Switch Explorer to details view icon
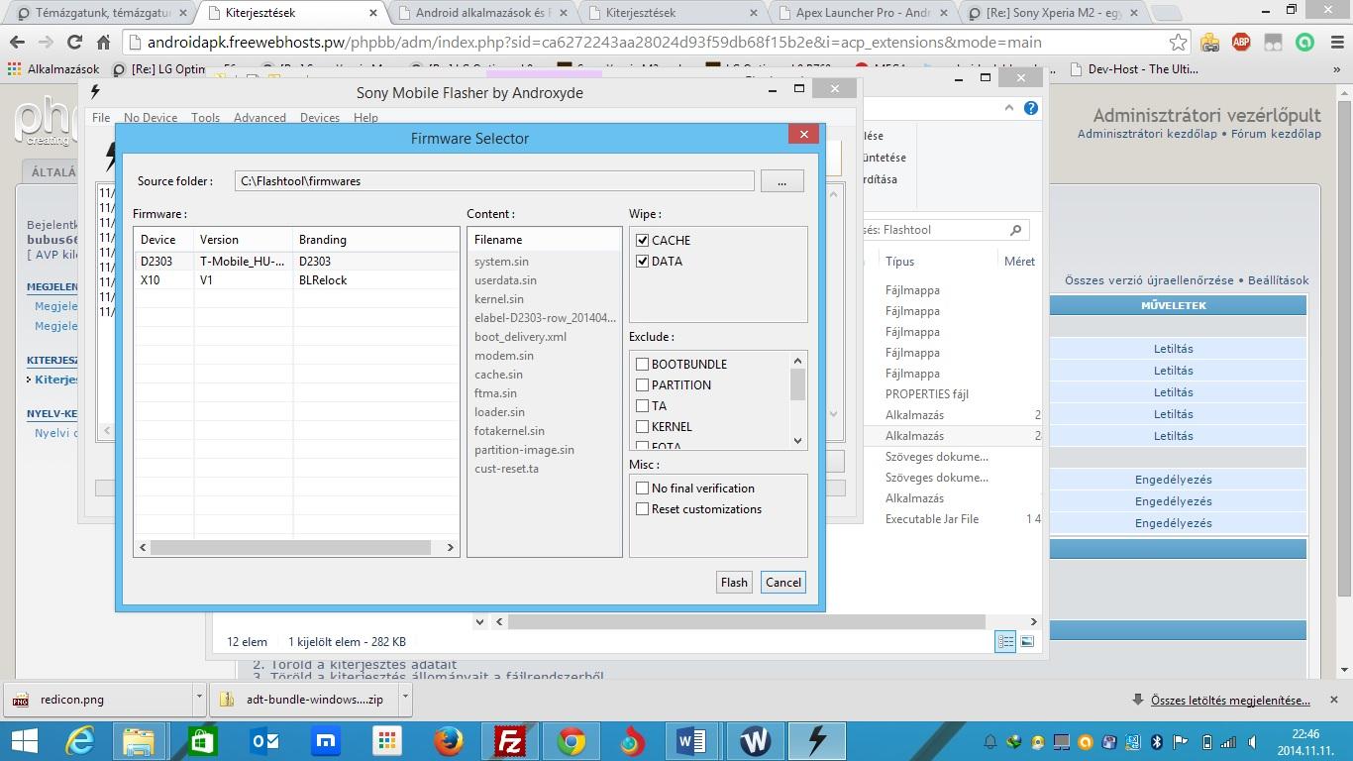1353x761 pixels. [x=1005, y=642]
